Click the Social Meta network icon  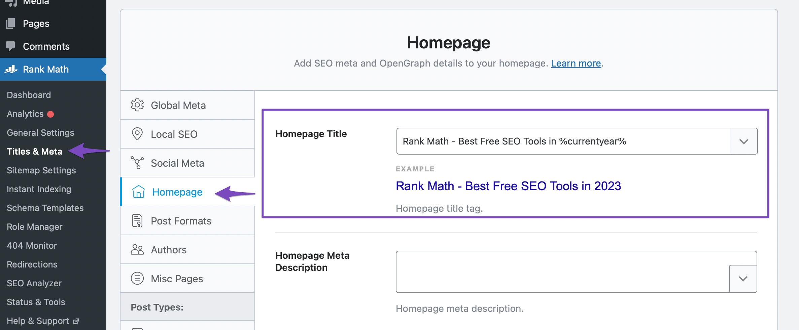[x=137, y=163]
